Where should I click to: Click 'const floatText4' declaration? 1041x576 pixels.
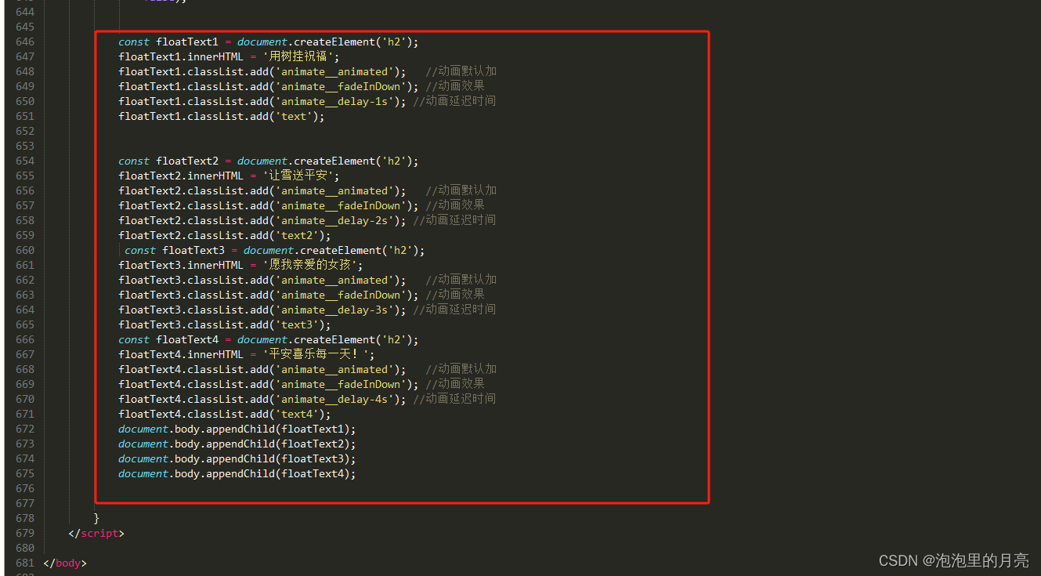(168, 339)
